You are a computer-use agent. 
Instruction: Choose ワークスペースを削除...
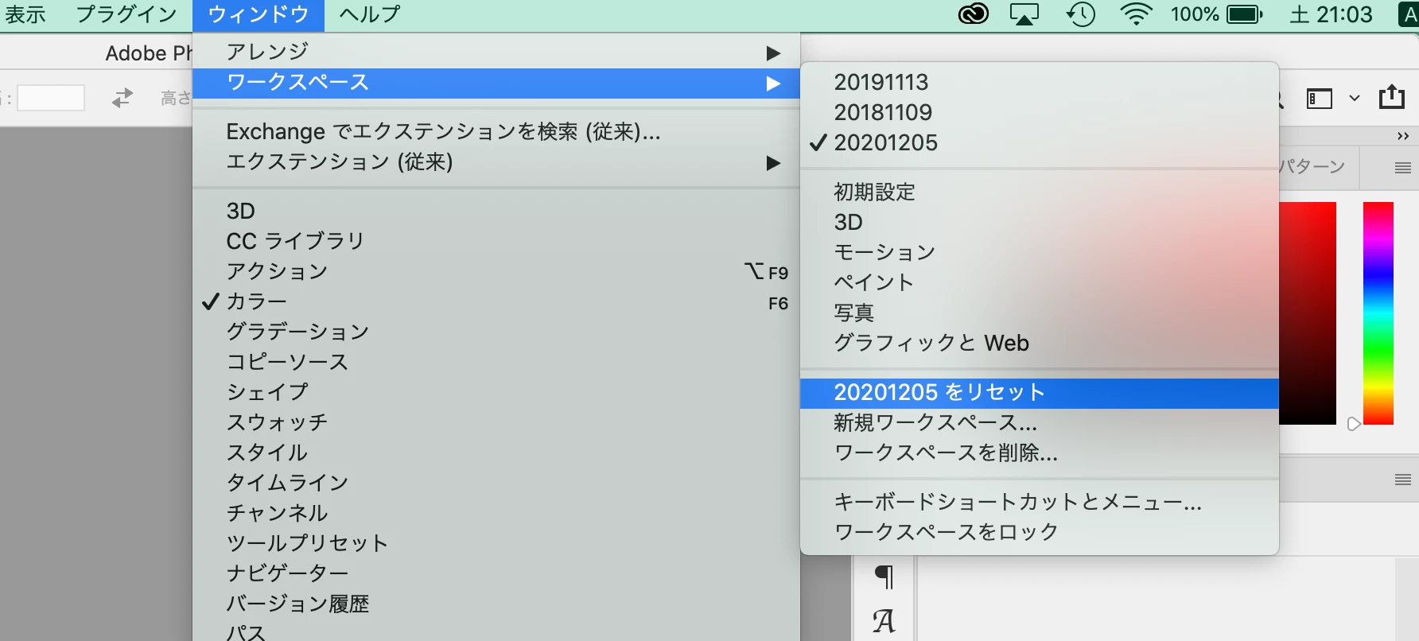[1040, 453]
